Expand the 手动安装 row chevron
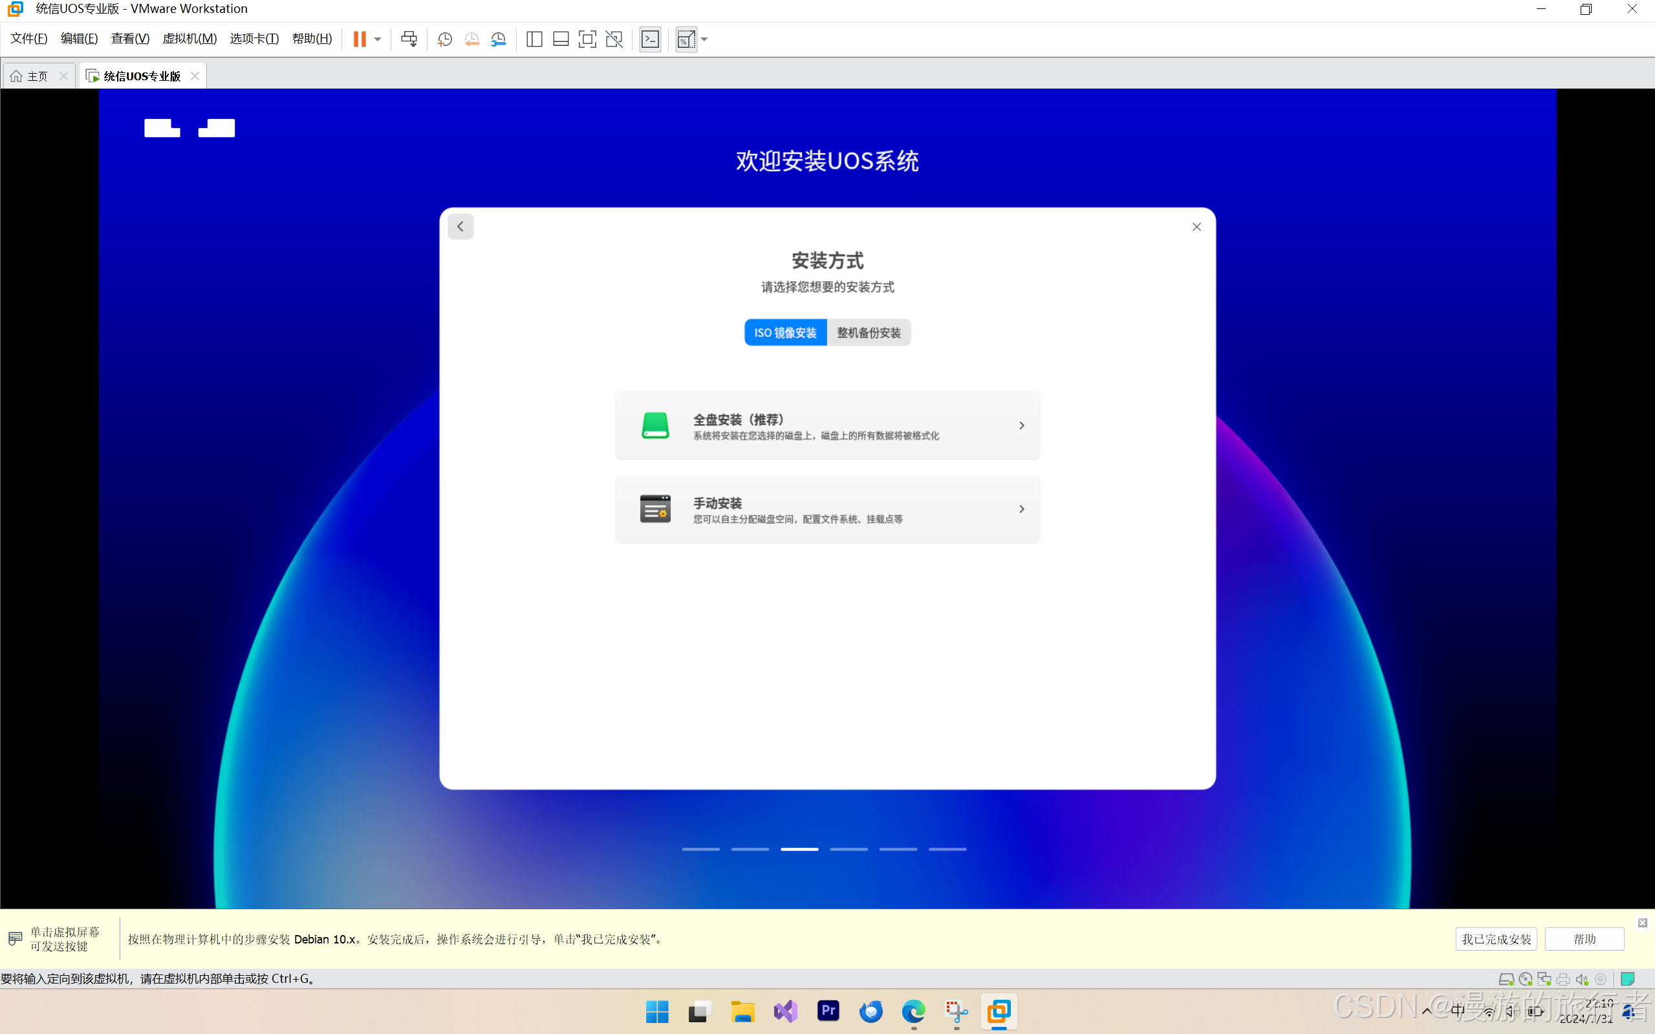Image resolution: width=1655 pixels, height=1034 pixels. pos(1022,509)
